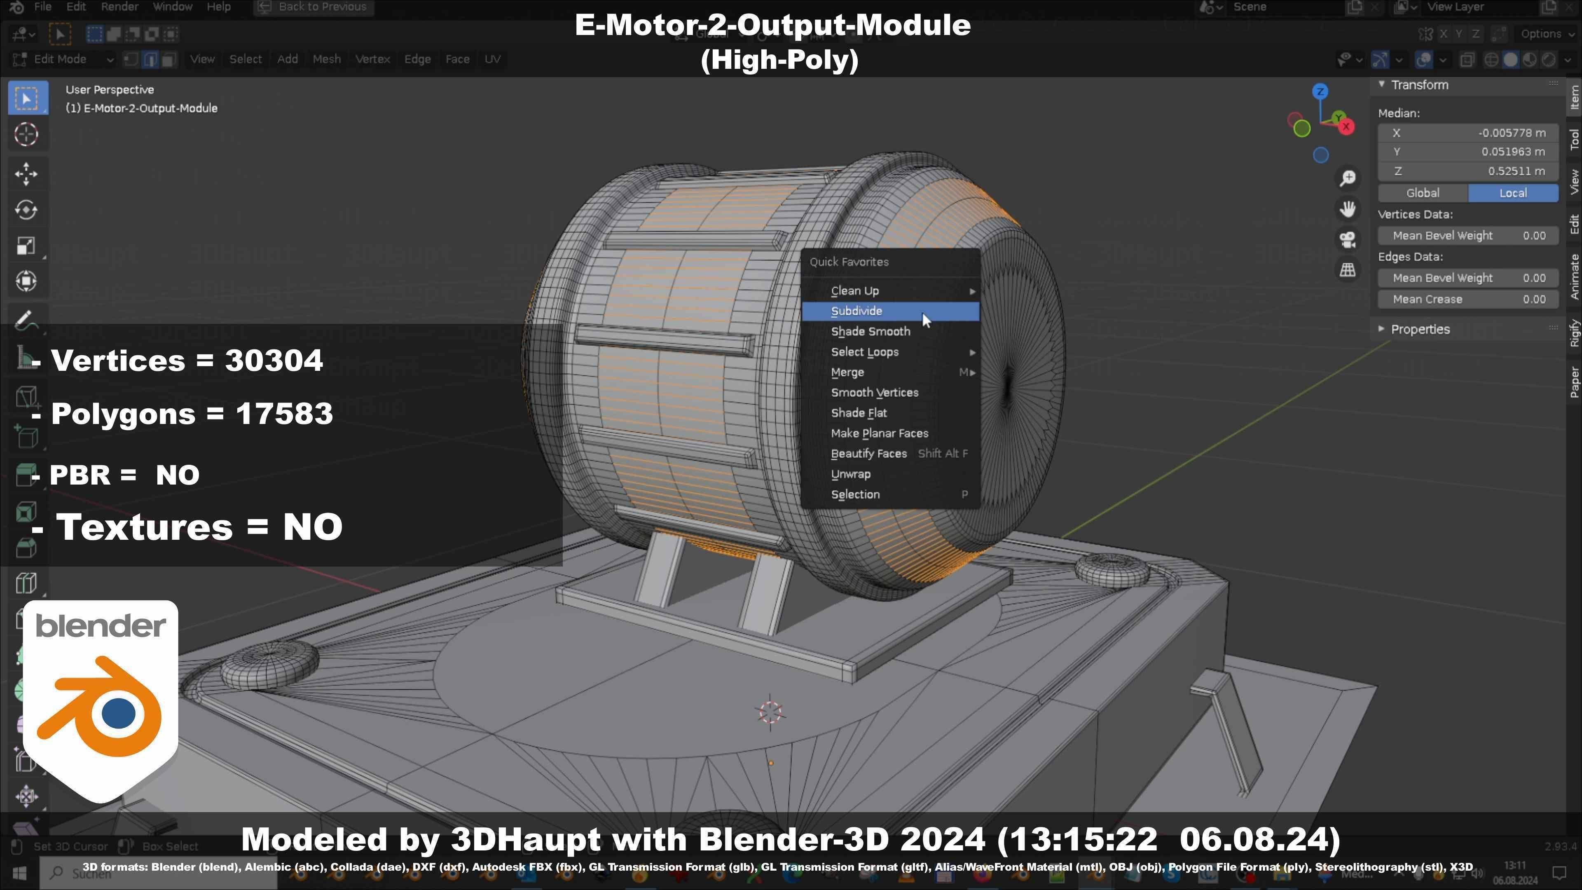Click the Z axis on navigation gizmo

click(x=1320, y=92)
